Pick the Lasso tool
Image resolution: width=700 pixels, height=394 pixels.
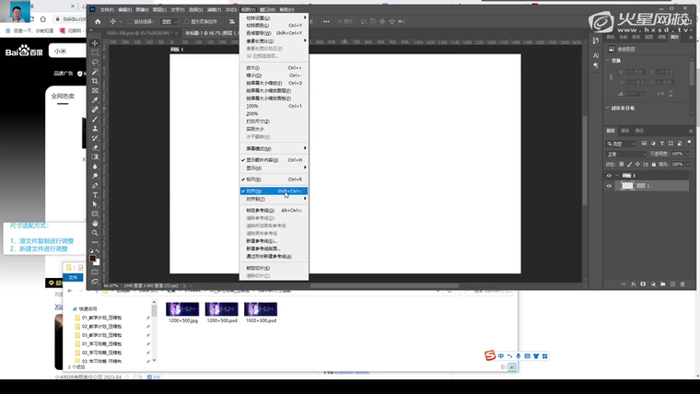coord(95,62)
